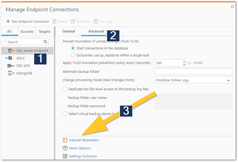Viewport: 238px width, 162px height.
Task: Click the Alternate backup folder field
Action: (x=193, y=71)
